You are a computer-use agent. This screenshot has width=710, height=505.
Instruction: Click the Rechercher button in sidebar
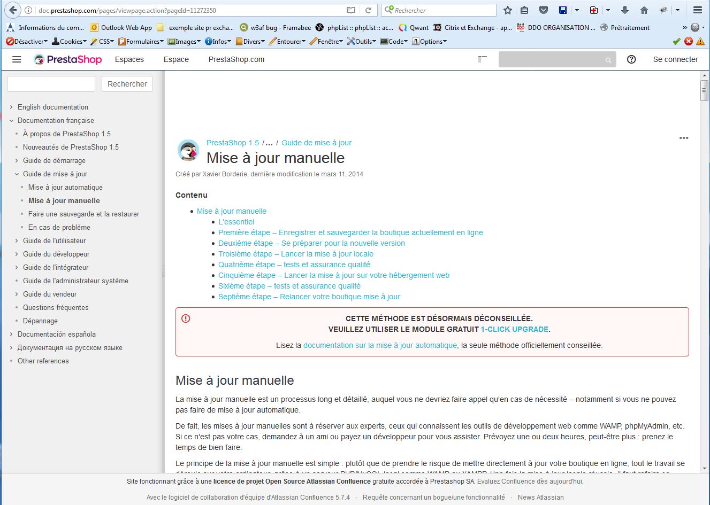[x=127, y=84]
